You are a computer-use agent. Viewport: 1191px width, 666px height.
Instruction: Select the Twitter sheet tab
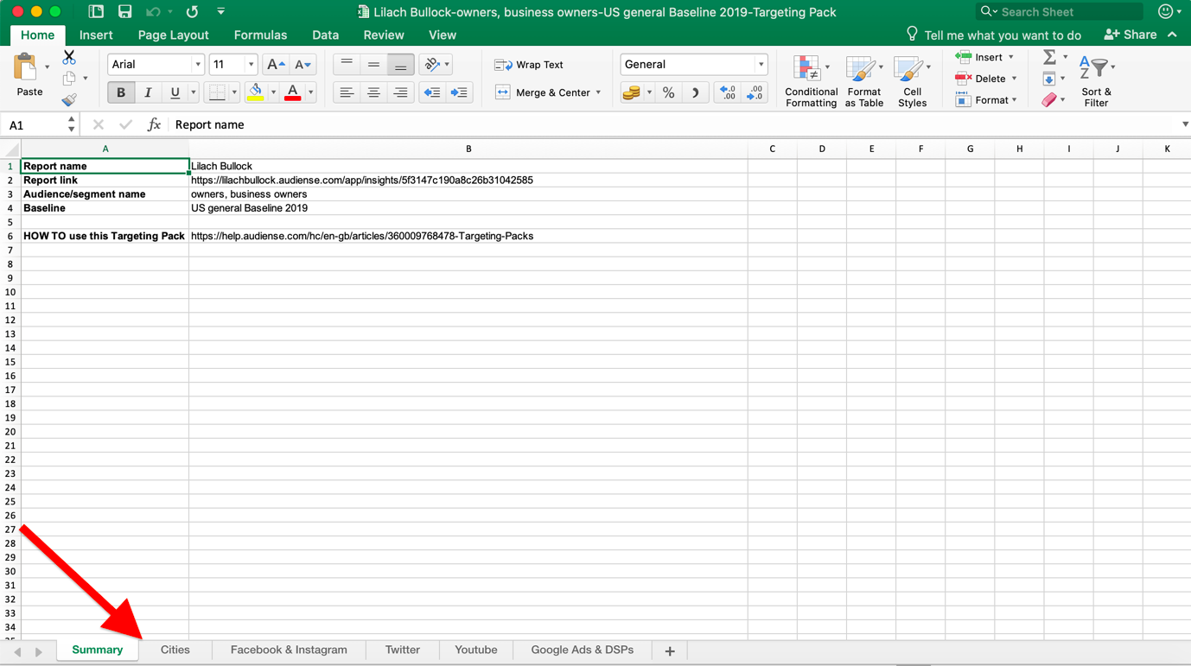pos(403,650)
